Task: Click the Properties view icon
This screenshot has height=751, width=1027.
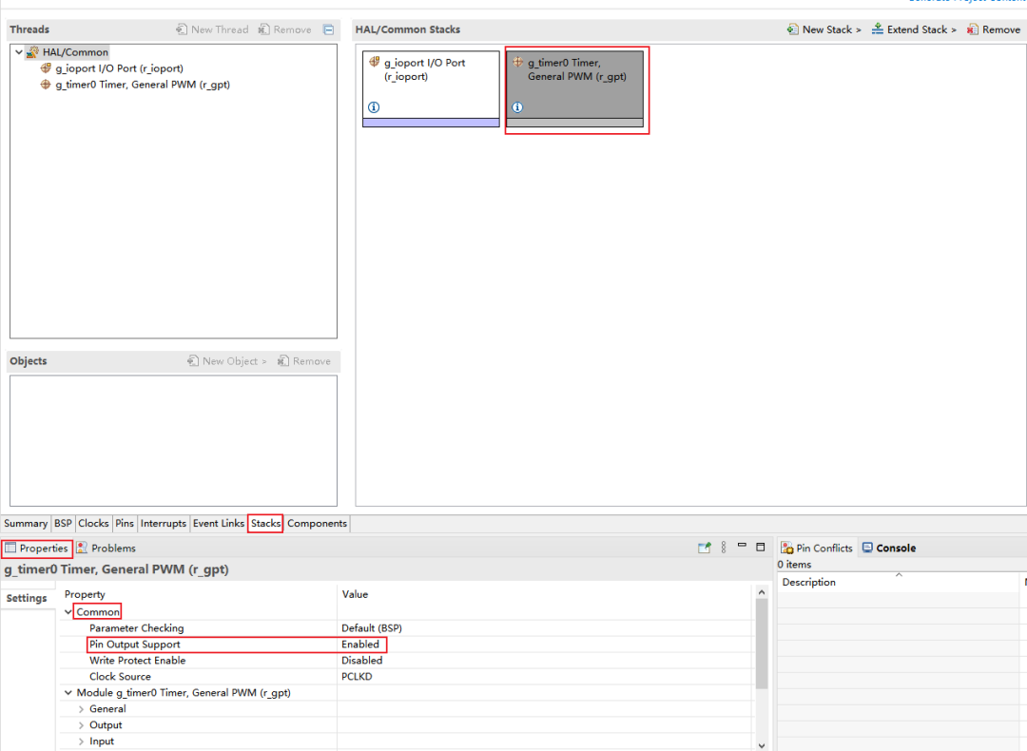Action: (10, 548)
